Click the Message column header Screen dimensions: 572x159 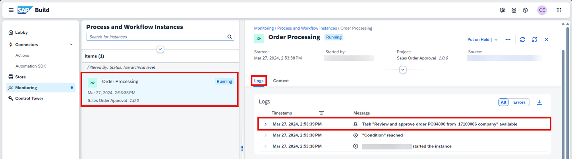coord(361,113)
